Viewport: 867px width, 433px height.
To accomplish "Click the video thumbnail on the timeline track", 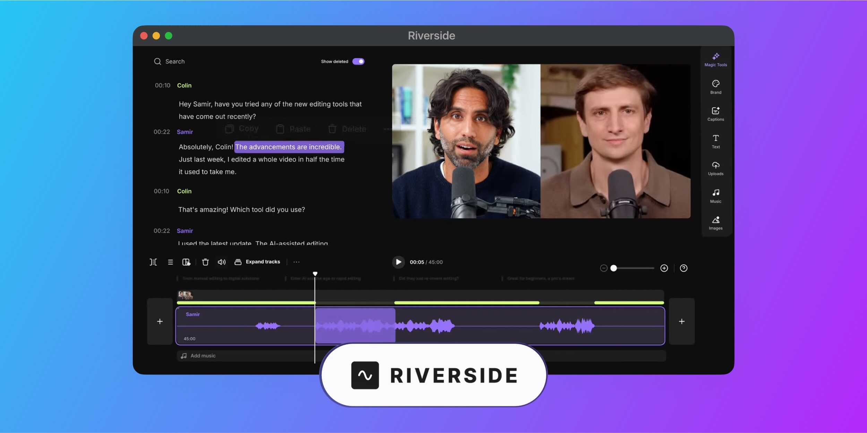I will pos(185,295).
